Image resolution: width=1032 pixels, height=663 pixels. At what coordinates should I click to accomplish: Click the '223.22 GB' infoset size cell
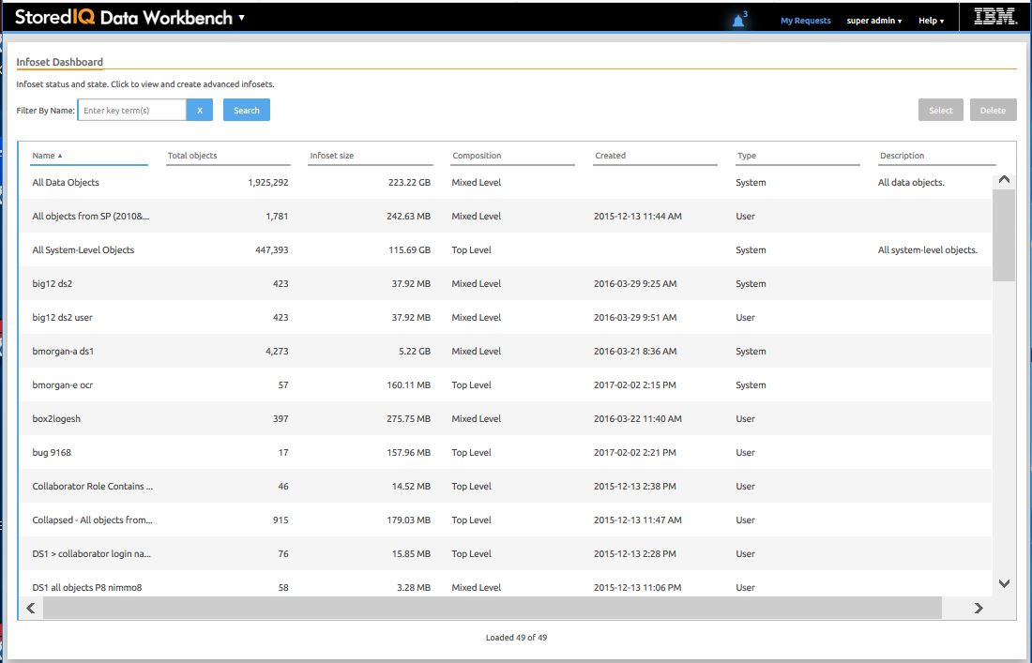(x=409, y=182)
